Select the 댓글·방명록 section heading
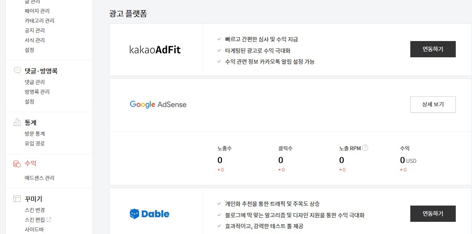472x234 pixels. [x=41, y=71]
